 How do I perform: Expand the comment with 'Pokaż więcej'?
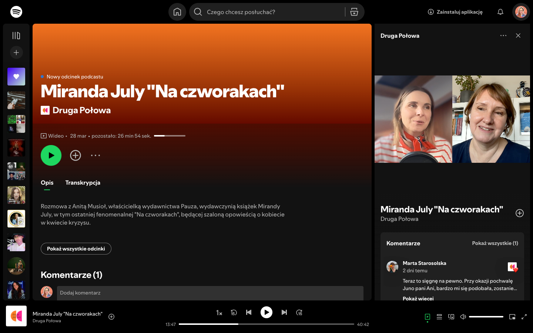(418, 299)
